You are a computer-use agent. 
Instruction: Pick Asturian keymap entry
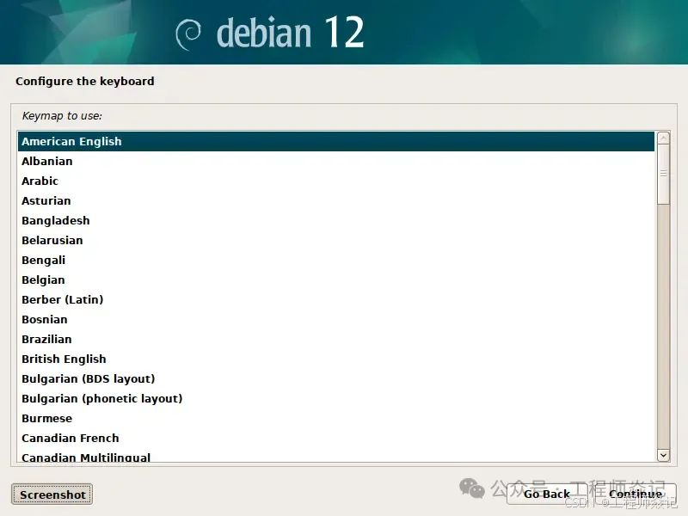[336, 200]
